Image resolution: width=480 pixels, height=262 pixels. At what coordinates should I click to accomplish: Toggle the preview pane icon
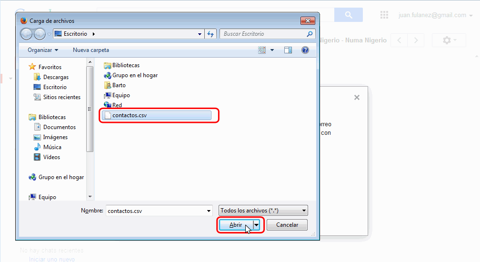pyautogui.click(x=288, y=50)
